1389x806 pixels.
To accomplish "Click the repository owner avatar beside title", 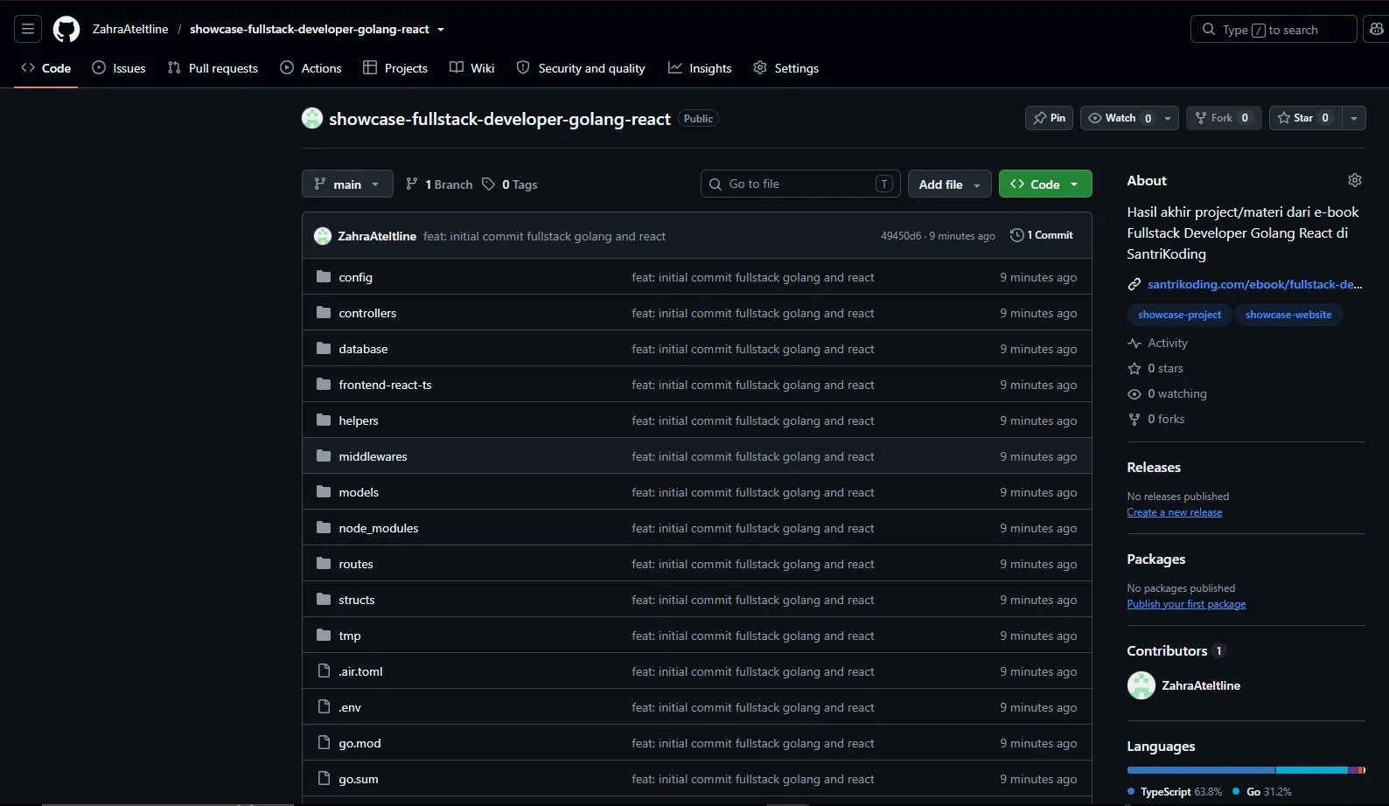I will tap(312, 118).
